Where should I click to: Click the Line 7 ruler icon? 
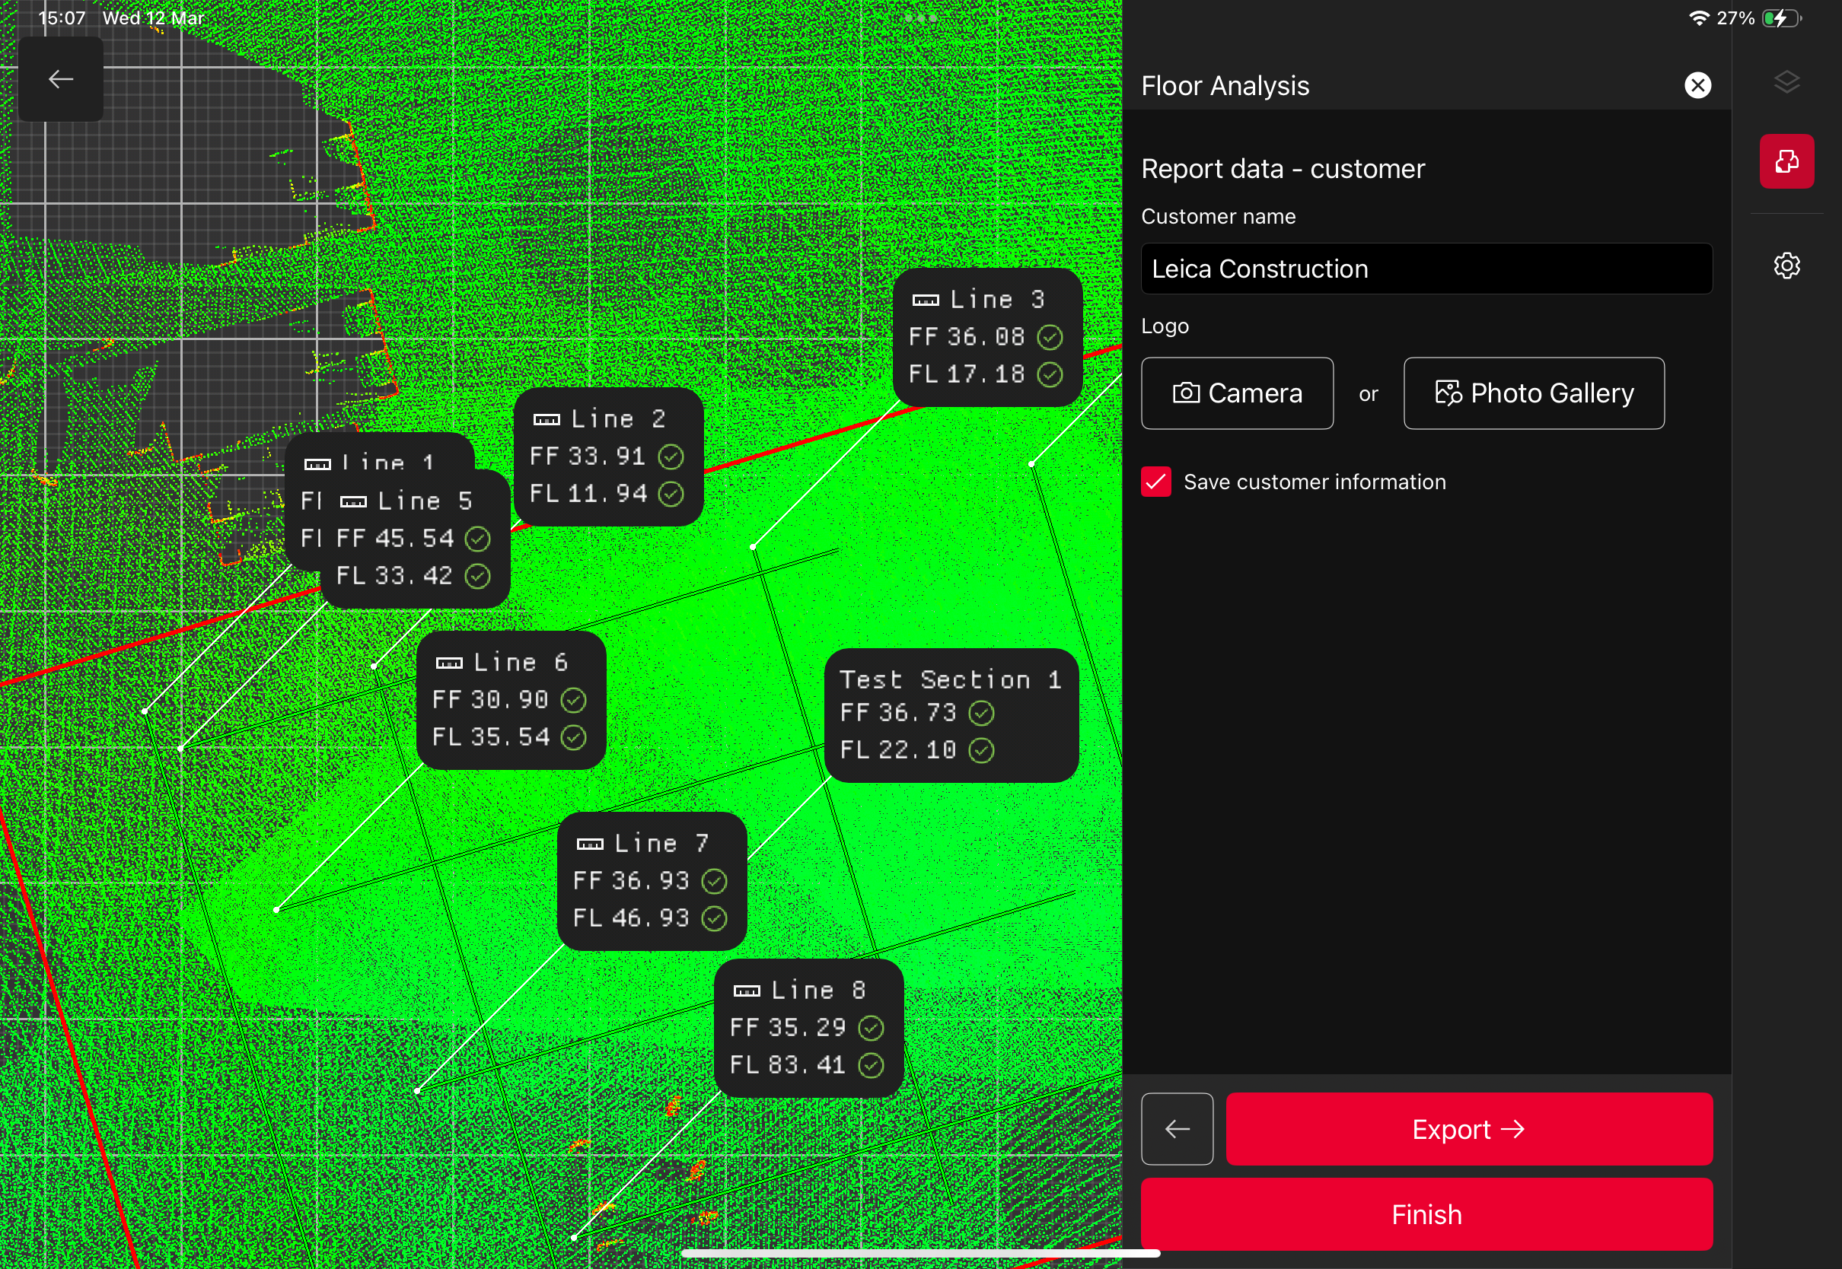click(589, 844)
